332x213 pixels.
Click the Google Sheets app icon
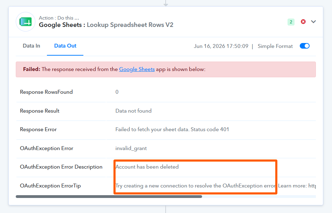tap(26, 22)
